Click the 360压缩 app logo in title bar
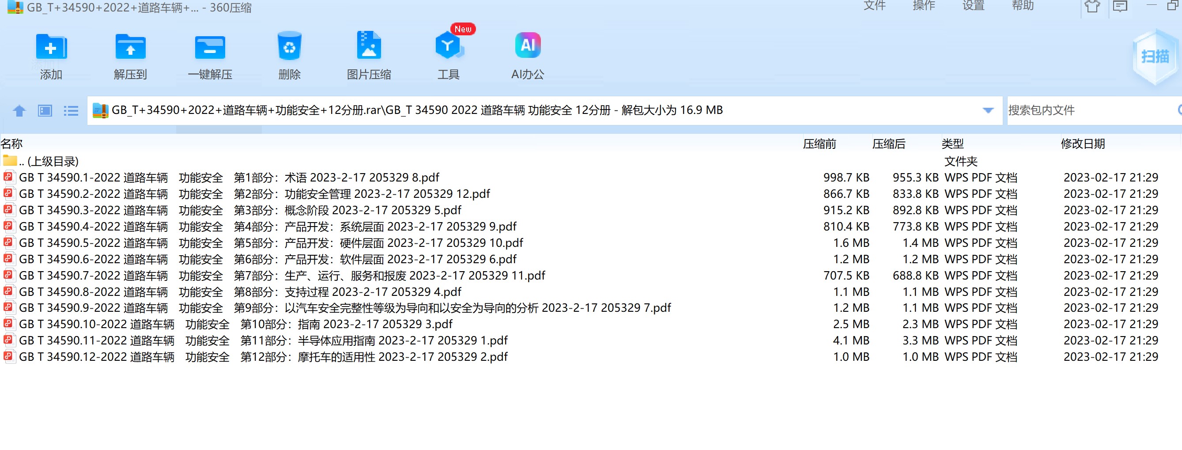Screen dimensions: 1182x450 tap(15, 7)
